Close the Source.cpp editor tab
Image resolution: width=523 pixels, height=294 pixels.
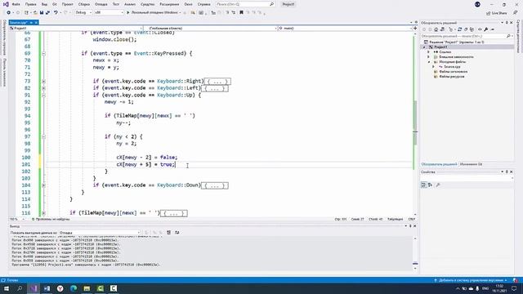coord(36,22)
